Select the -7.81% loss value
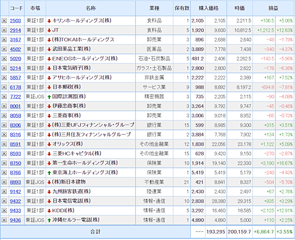This screenshot has height=240, width=295. pyautogui.click(x=286, y=87)
